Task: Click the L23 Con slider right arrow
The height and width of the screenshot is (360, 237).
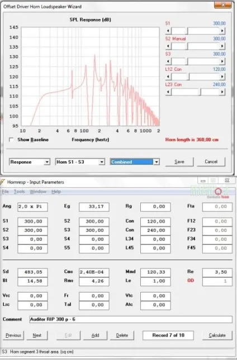Action: 222,92
